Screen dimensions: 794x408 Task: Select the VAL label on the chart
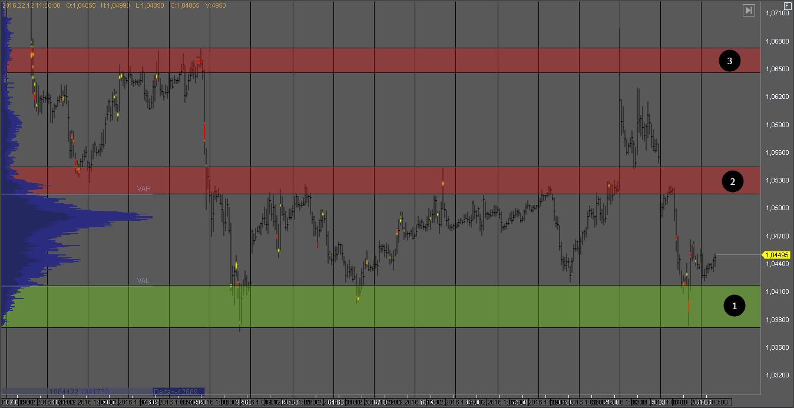(x=143, y=281)
